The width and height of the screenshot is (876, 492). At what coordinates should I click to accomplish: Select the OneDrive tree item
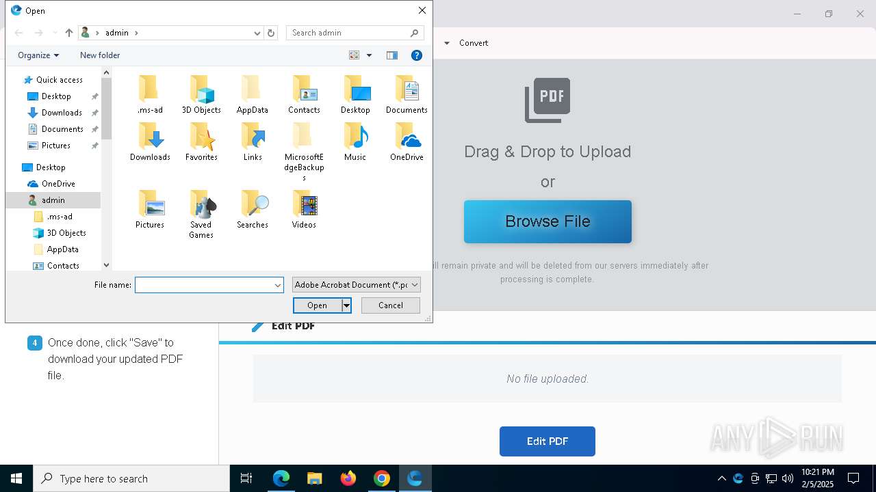(x=58, y=184)
